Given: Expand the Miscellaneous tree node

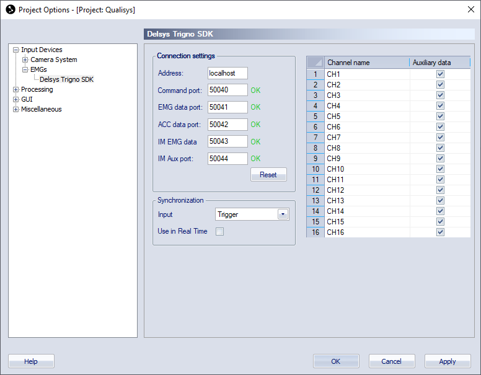Looking at the screenshot, I should click(x=16, y=109).
